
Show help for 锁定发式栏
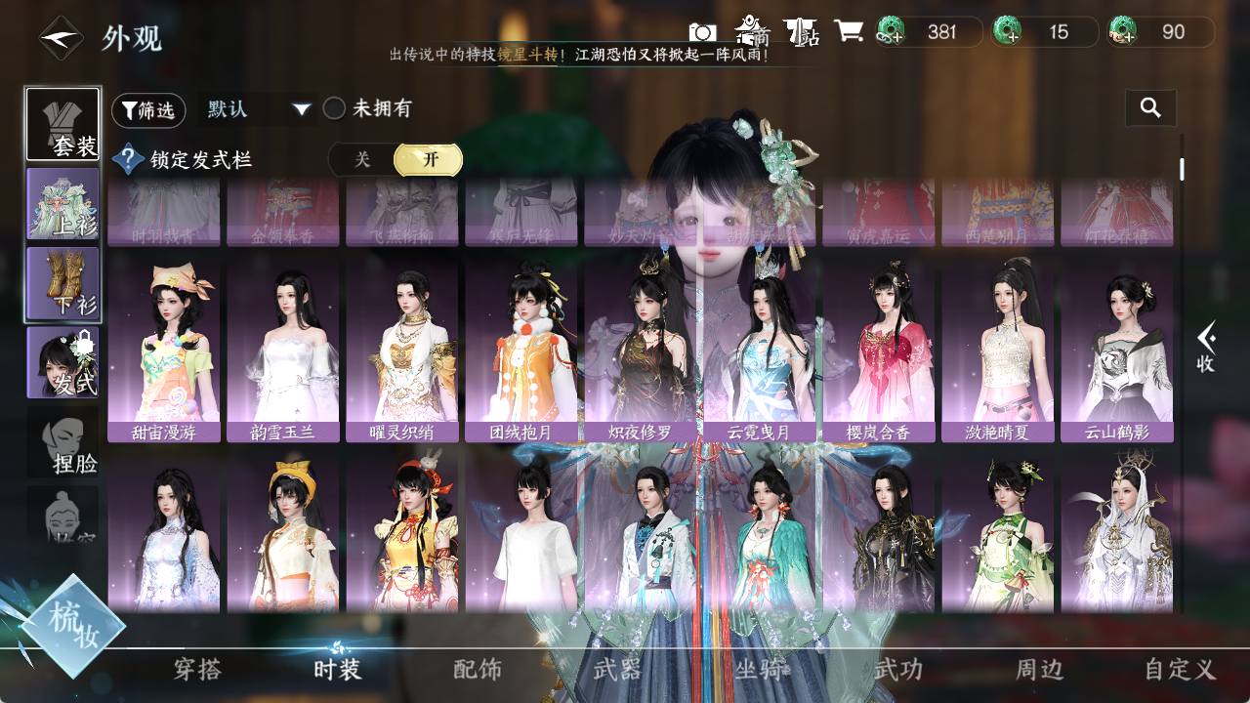point(128,159)
